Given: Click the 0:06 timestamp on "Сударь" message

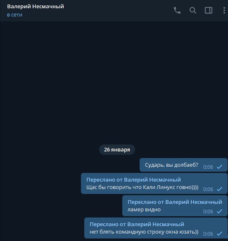Looking at the screenshot, I should (x=208, y=167).
